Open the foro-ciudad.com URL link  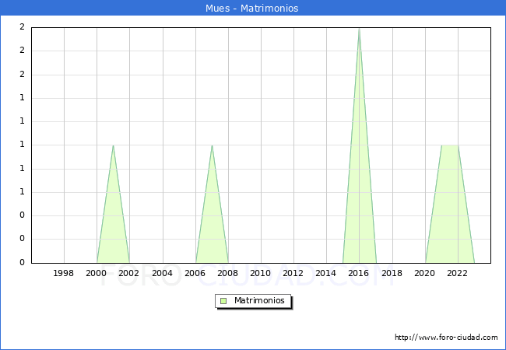[446, 338]
